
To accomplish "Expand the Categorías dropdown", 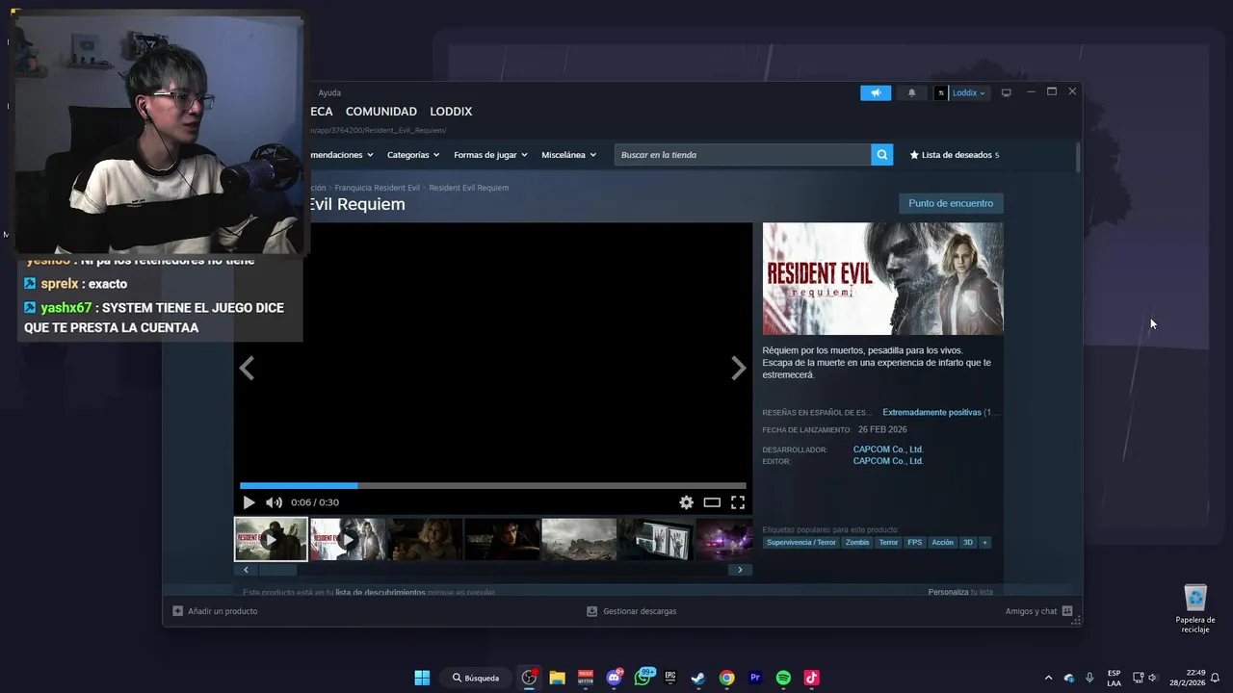I will 413,155.
